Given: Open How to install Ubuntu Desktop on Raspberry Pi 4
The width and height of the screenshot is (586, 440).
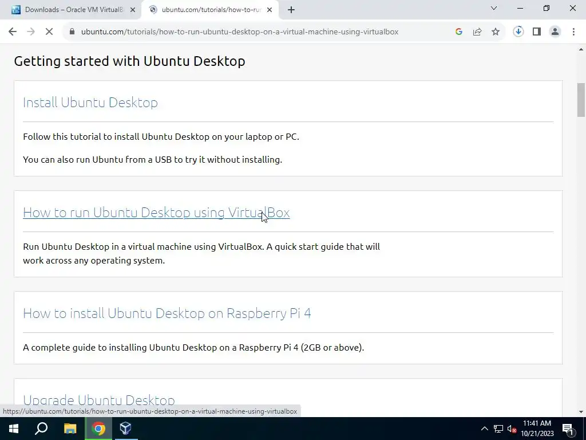Looking at the screenshot, I should tap(167, 313).
